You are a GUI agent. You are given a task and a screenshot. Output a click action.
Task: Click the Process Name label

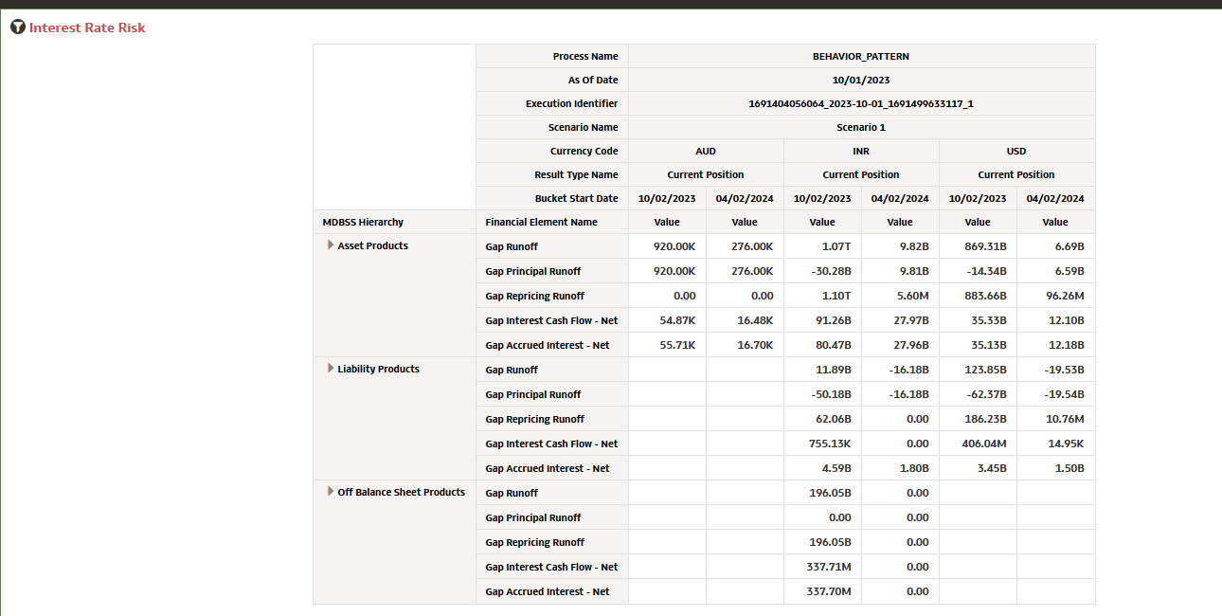tap(585, 57)
